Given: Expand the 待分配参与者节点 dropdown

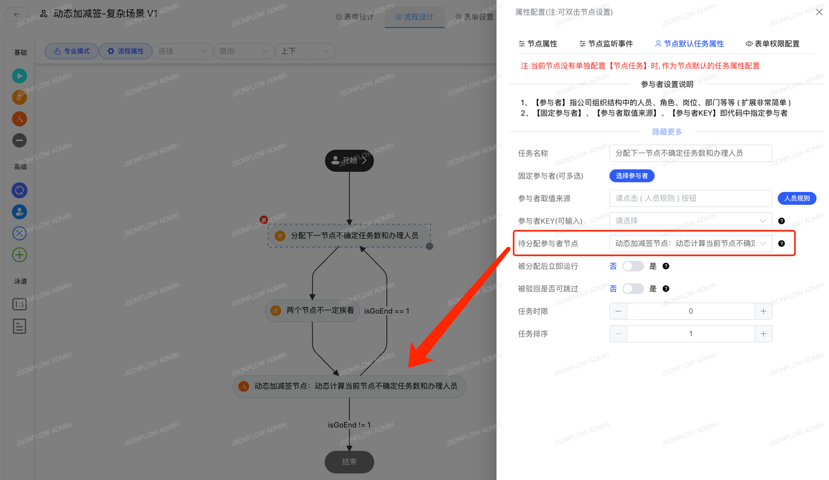Looking at the screenshot, I should [690, 243].
